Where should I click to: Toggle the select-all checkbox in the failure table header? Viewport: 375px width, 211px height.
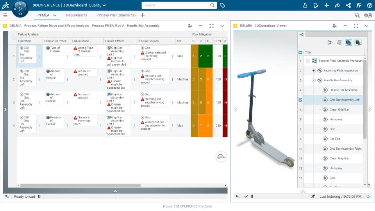pyautogui.click(x=13, y=38)
